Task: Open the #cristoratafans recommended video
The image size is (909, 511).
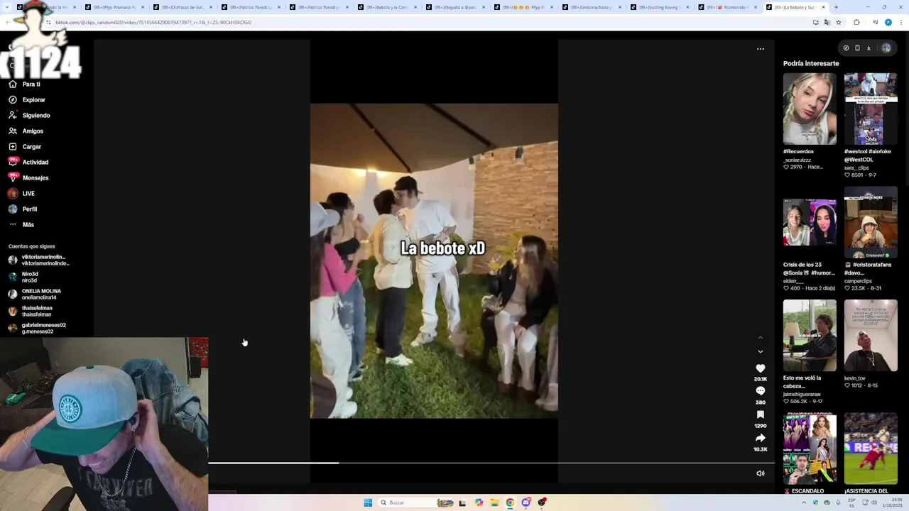Action: (x=871, y=222)
